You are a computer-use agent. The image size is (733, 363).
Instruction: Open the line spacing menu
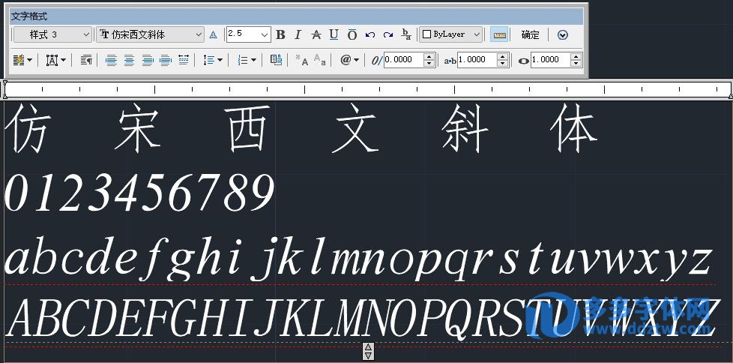tap(214, 60)
